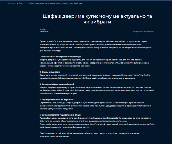Click heading '5. Вибір матеріалів та додаткових опцій'
Screen dimensions: 172x144
point(60,115)
